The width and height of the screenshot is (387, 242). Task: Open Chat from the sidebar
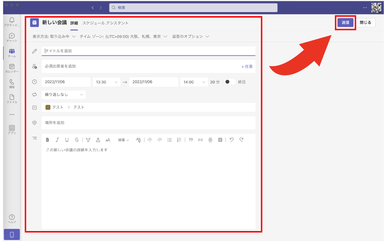coord(12,37)
